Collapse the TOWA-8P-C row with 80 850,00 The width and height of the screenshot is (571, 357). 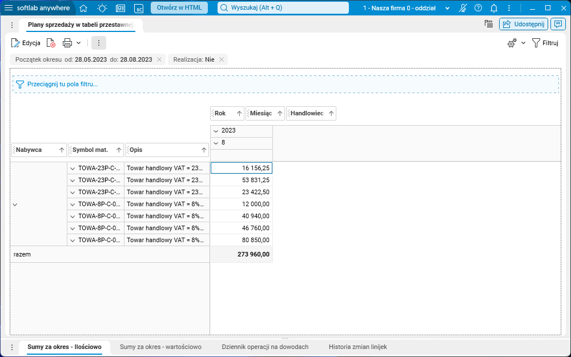pyautogui.click(x=73, y=240)
